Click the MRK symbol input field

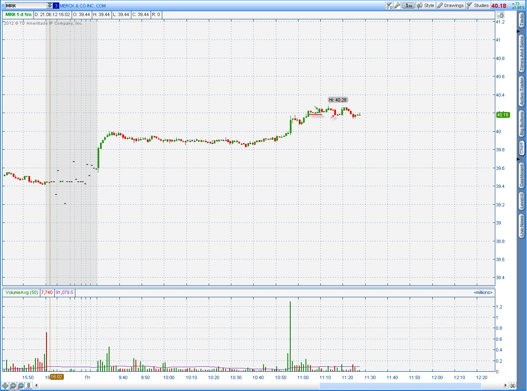[25, 6]
